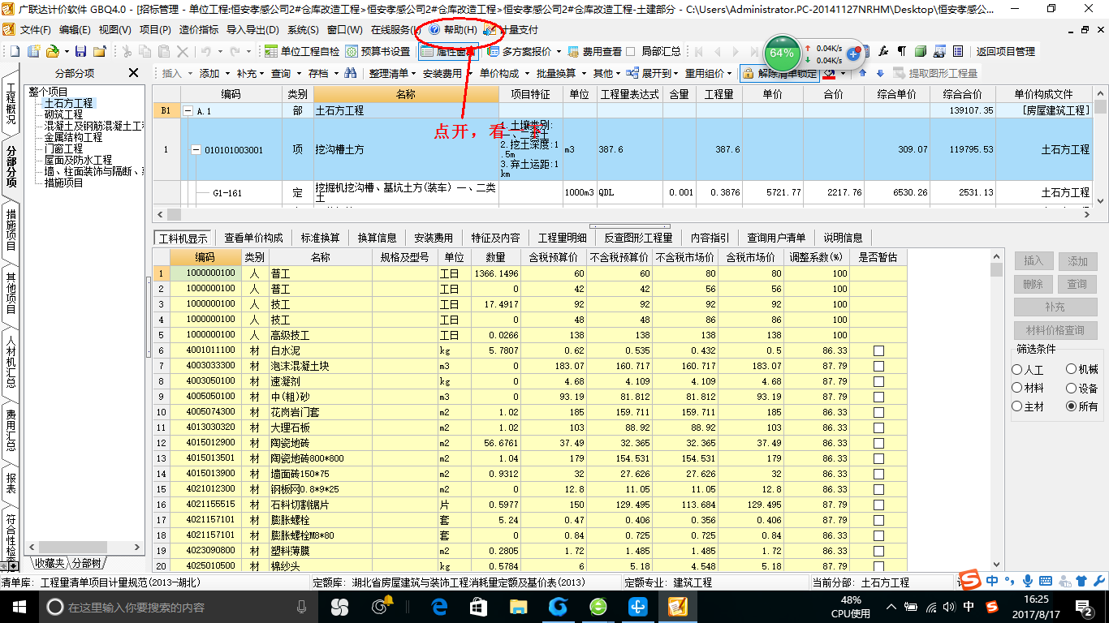Open the line color picker dropdown
This screenshot has height=623, width=1109.
(844, 73)
